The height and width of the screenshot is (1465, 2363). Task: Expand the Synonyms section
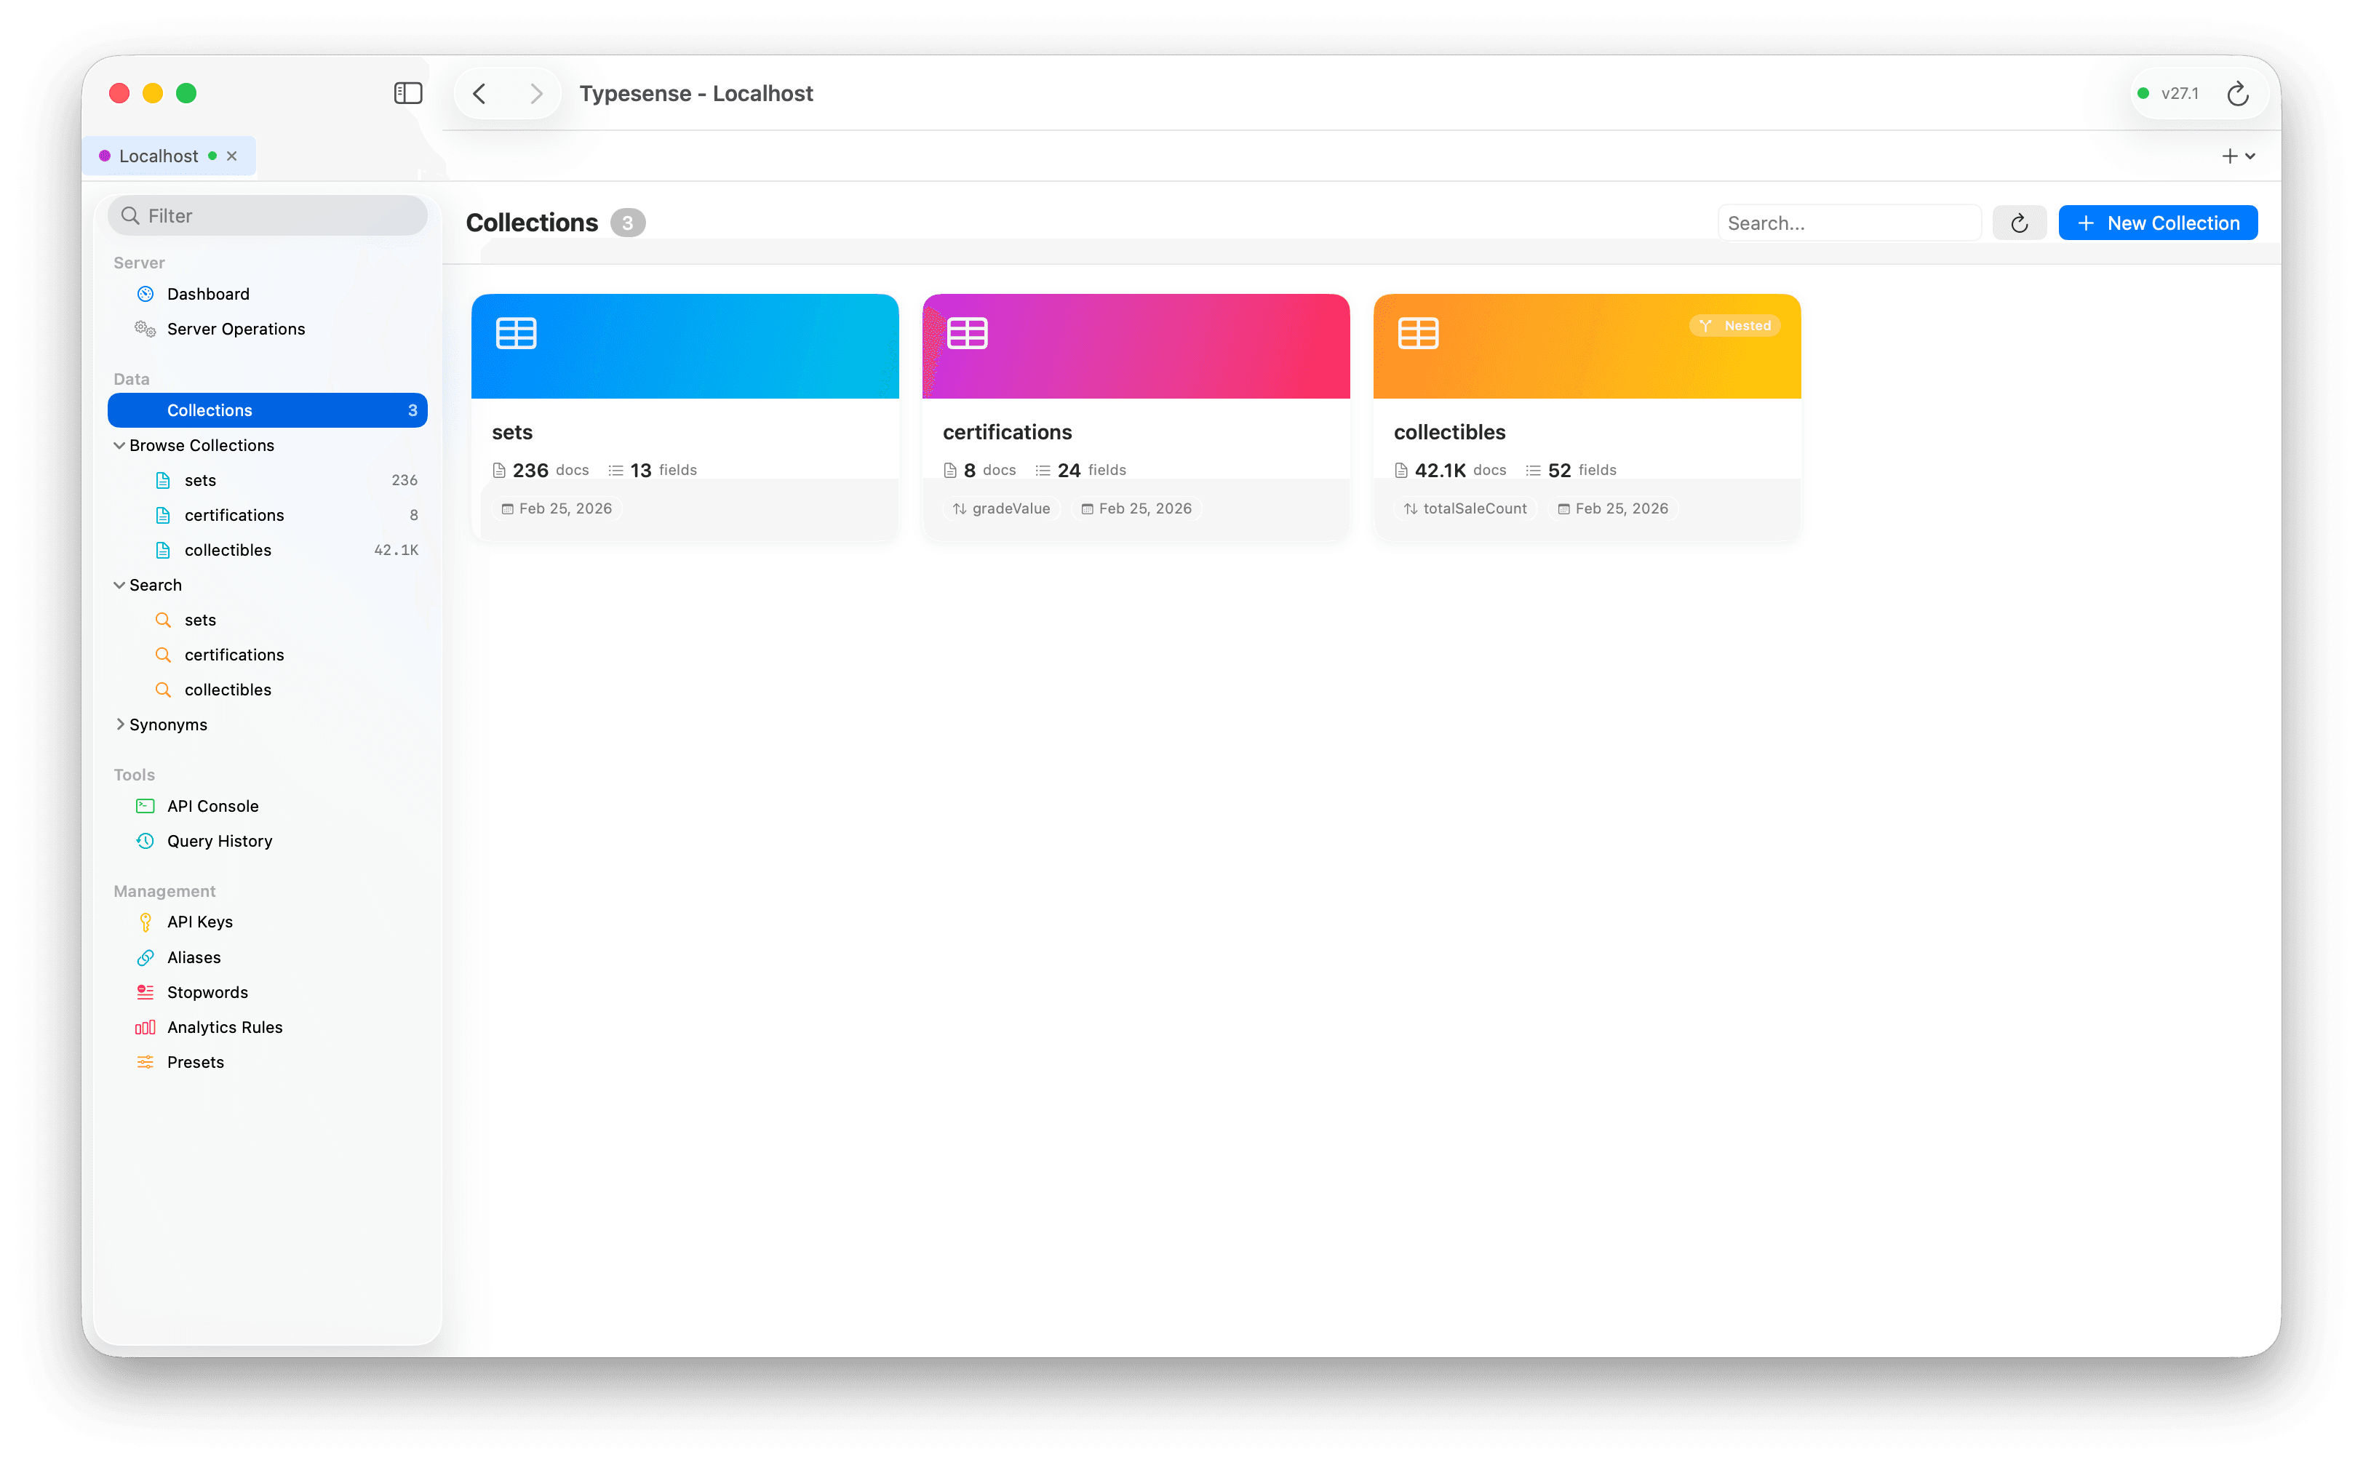pos(119,724)
